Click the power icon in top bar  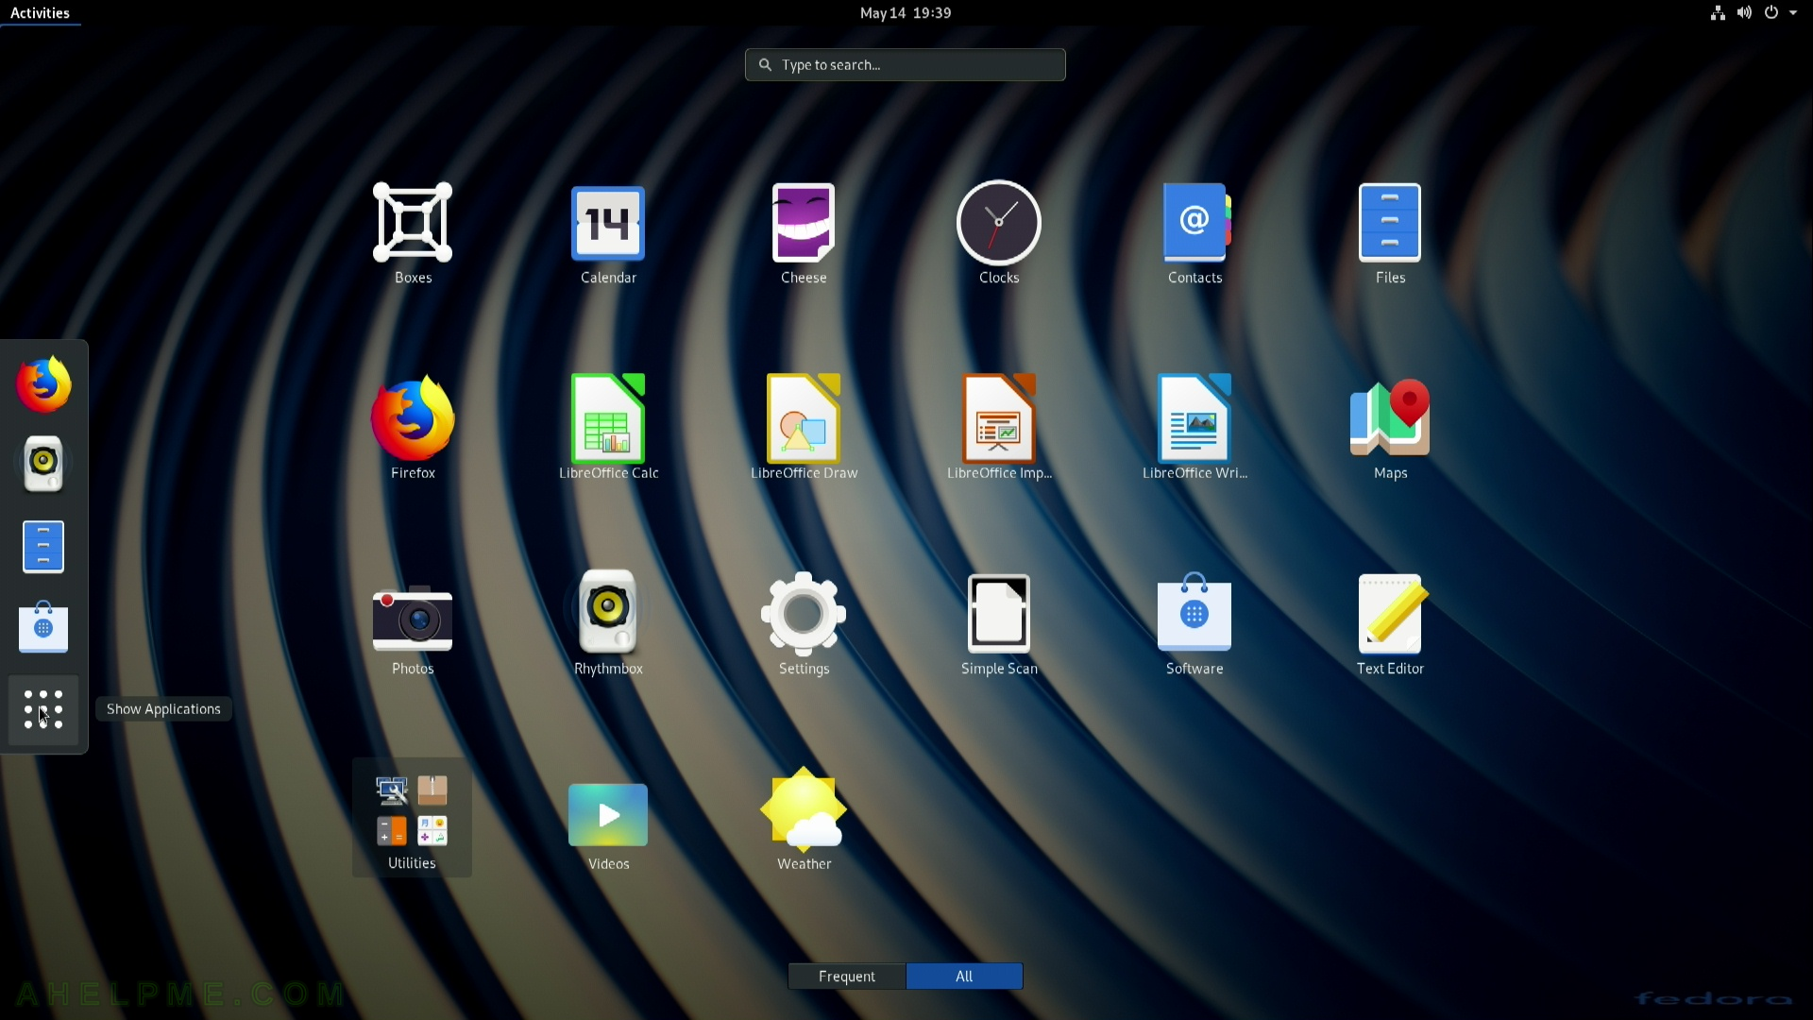tap(1771, 13)
